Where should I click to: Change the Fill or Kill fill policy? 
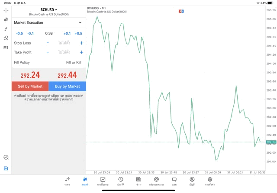click(x=74, y=63)
